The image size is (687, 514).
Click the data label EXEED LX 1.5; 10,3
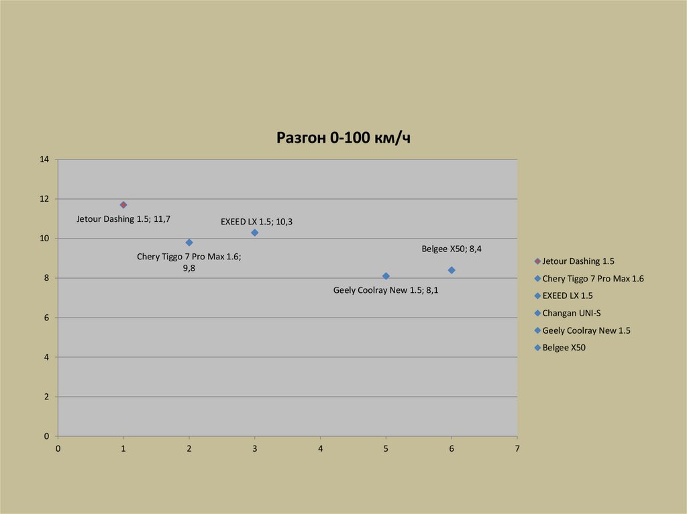pos(256,222)
